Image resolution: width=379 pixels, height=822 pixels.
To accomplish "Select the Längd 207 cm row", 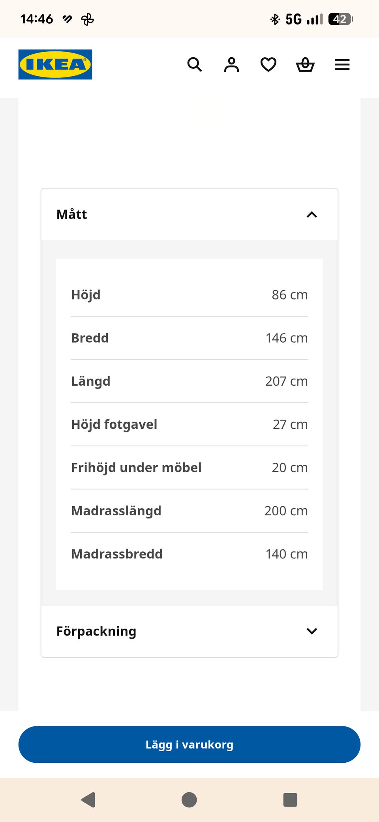I will [189, 381].
